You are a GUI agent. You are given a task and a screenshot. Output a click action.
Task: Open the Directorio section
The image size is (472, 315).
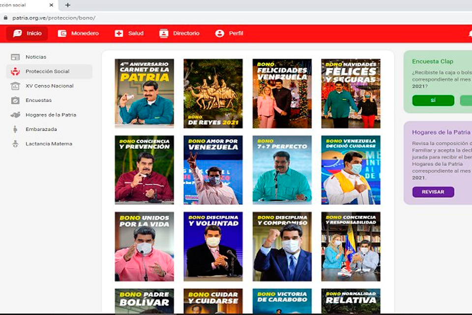179,33
